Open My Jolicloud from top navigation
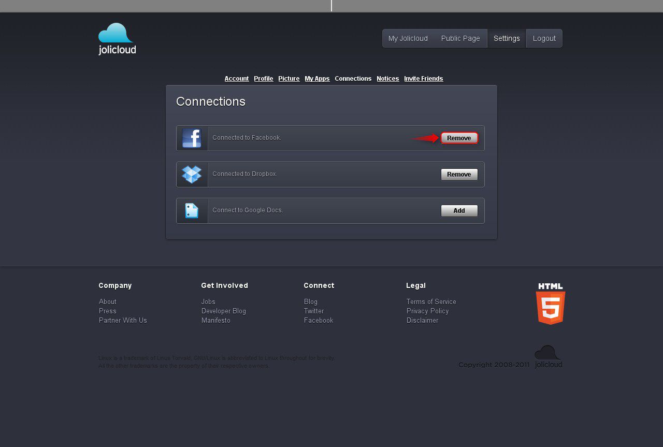 click(408, 38)
